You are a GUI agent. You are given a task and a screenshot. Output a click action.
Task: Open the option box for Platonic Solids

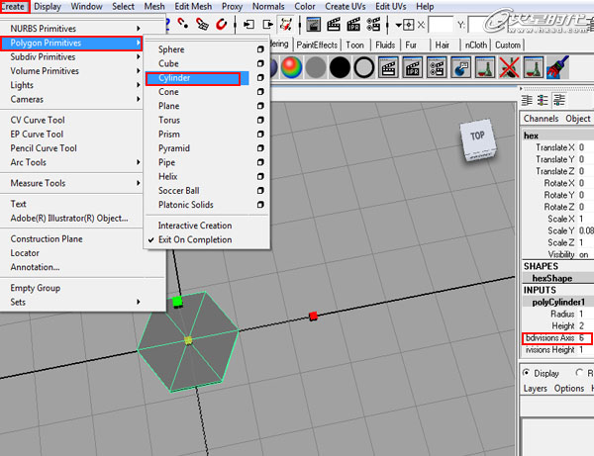point(260,205)
